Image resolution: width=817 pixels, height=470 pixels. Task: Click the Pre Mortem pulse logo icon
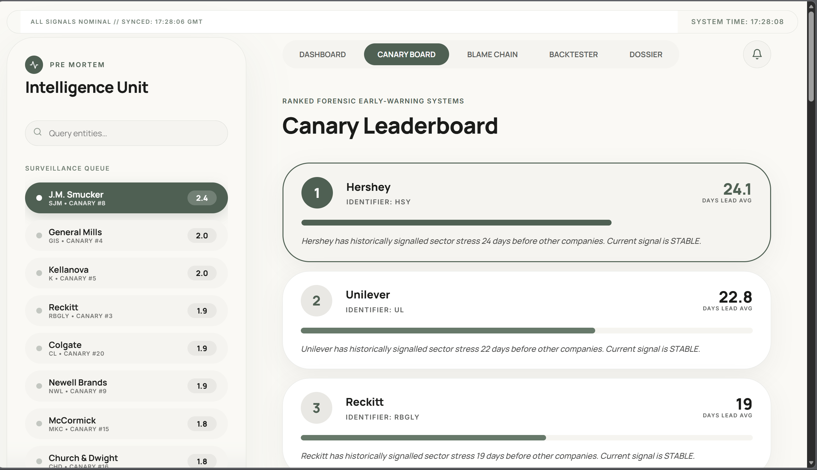point(34,65)
